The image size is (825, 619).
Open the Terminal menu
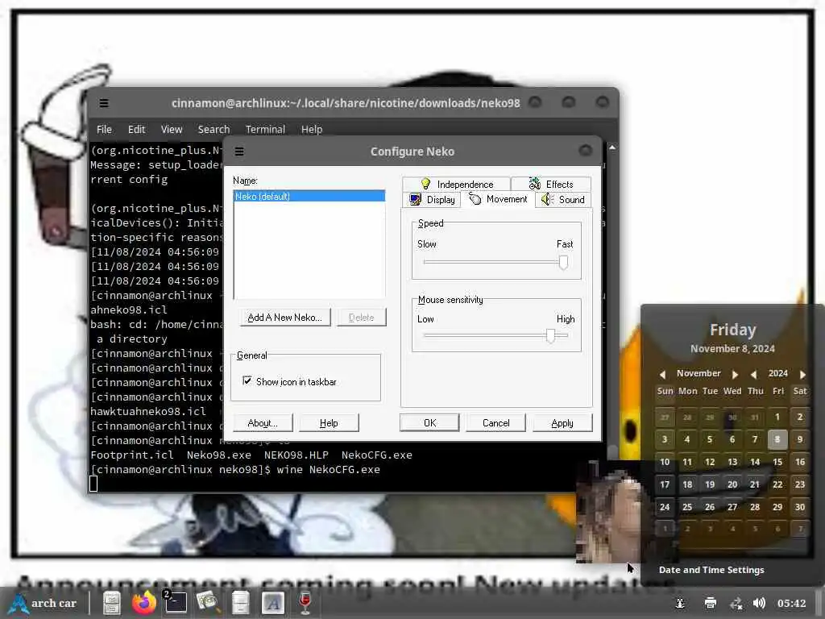(x=265, y=129)
